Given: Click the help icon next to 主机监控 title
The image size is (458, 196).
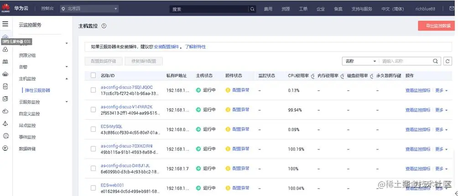Looking at the screenshot, I should coord(104,26).
